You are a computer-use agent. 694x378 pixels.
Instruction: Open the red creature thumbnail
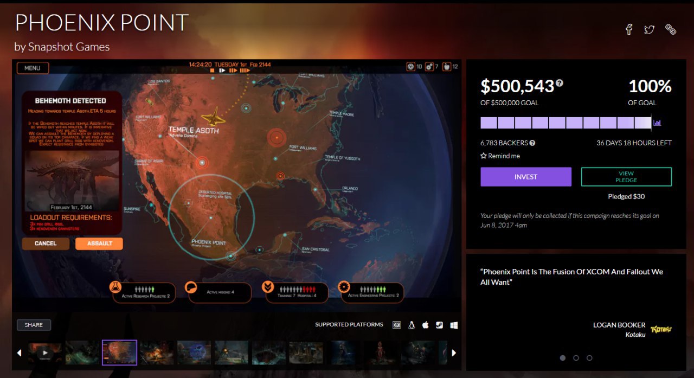pyautogui.click(x=381, y=353)
